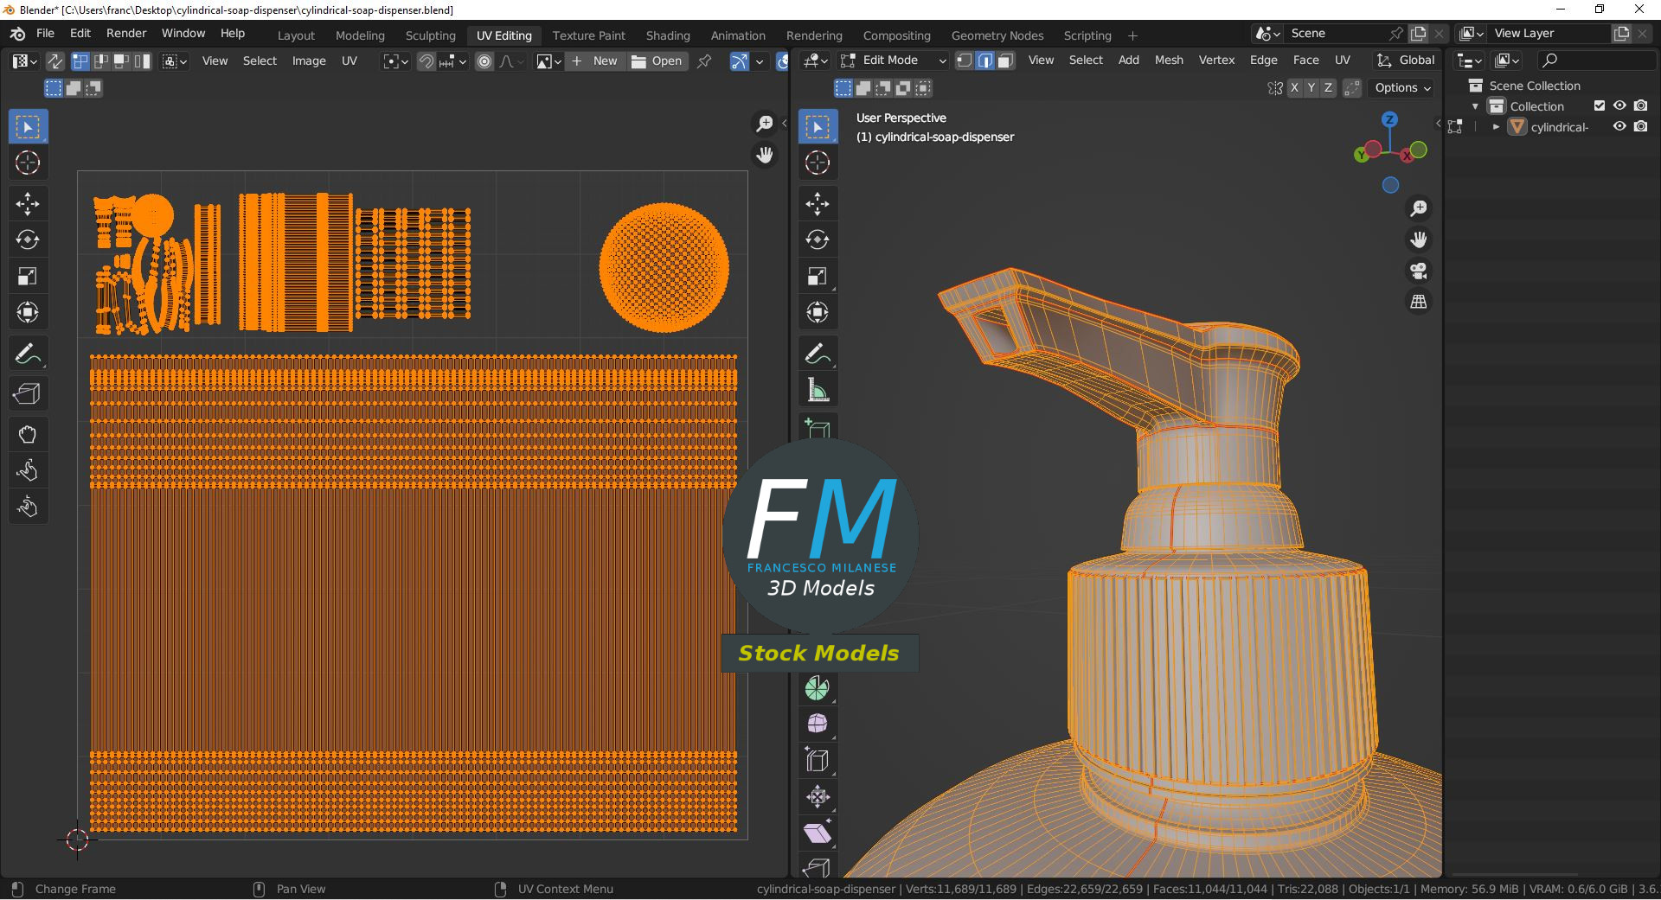Select the Shear tool in 3D viewport

click(818, 833)
